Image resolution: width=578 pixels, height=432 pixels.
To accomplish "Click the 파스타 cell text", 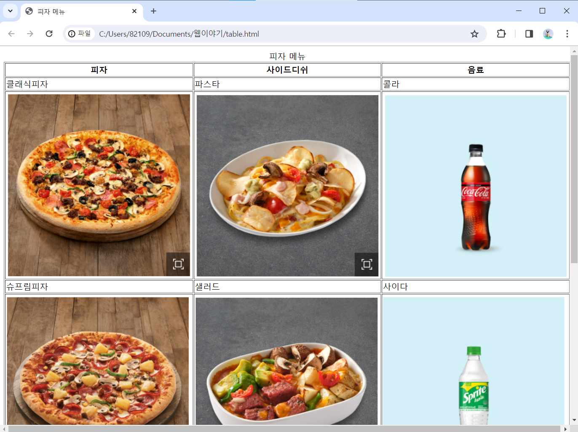I will click(207, 84).
